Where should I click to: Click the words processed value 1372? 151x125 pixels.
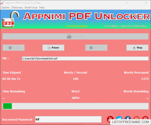[145, 79]
